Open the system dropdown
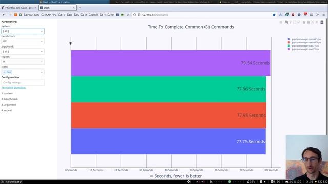This screenshot has width=328, height=184. 23,31
